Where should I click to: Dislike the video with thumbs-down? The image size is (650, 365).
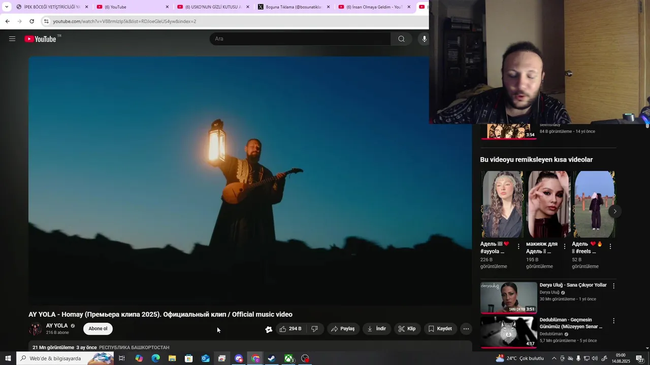point(315,328)
